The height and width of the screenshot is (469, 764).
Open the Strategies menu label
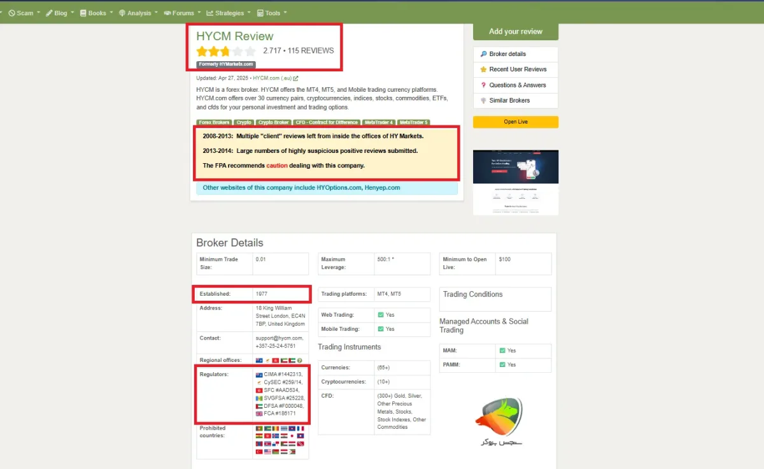click(230, 13)
